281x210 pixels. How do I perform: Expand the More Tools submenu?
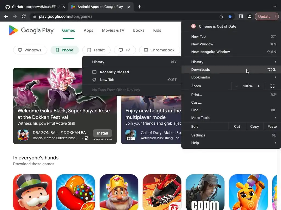[x=231, y=118]
